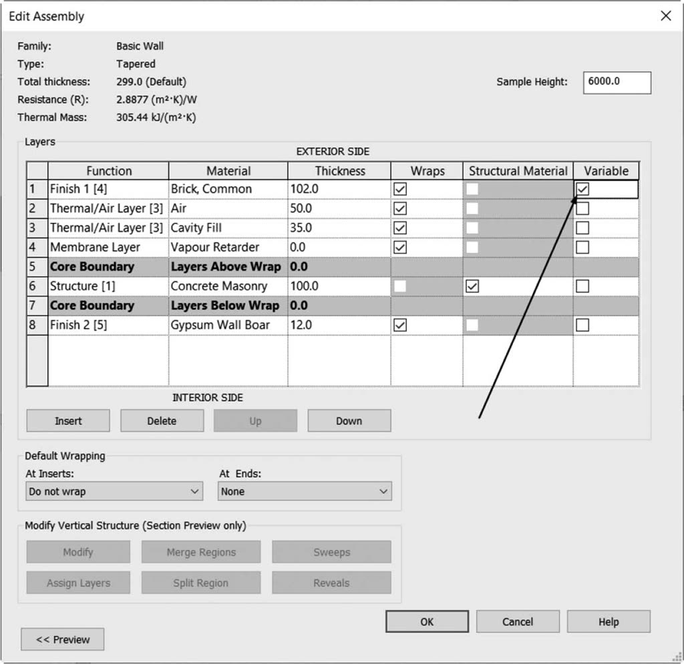Screen dimensions: 684x664
Task: Move the layer Down
Action: (349, 421)
